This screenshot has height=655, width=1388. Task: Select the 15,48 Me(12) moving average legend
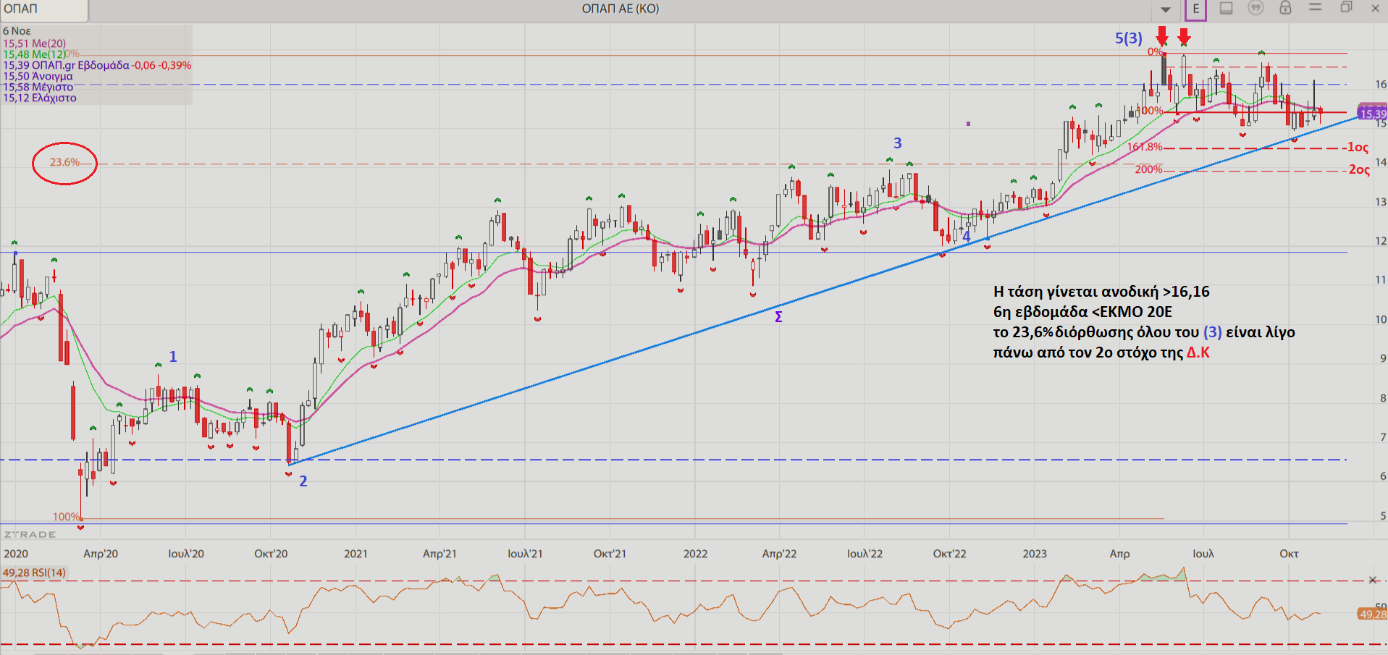point(34,54)
